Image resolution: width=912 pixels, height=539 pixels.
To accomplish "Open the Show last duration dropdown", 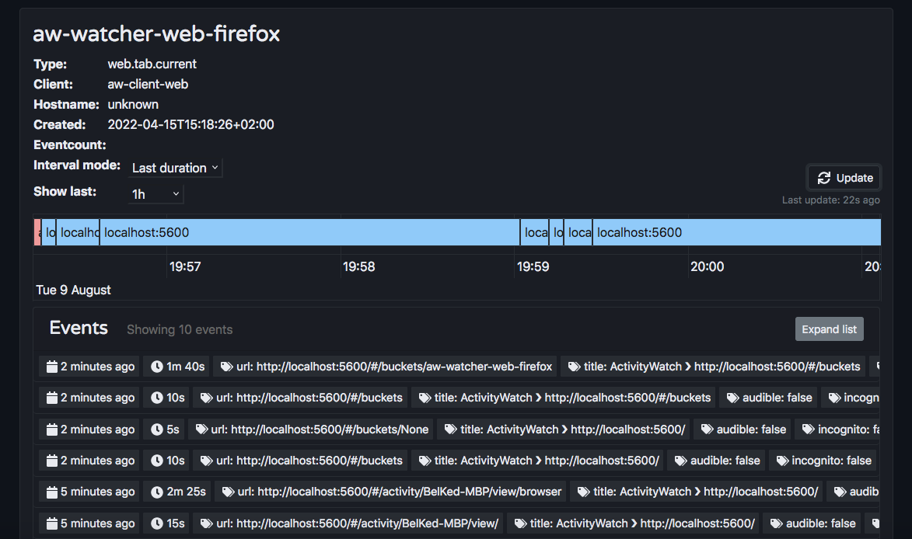I will (x=155, y=194).
